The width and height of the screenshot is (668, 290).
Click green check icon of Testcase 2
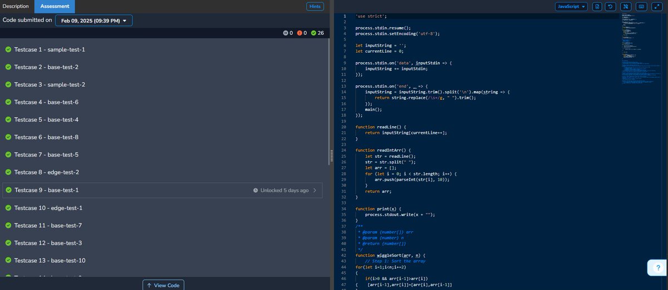point(8,67)
